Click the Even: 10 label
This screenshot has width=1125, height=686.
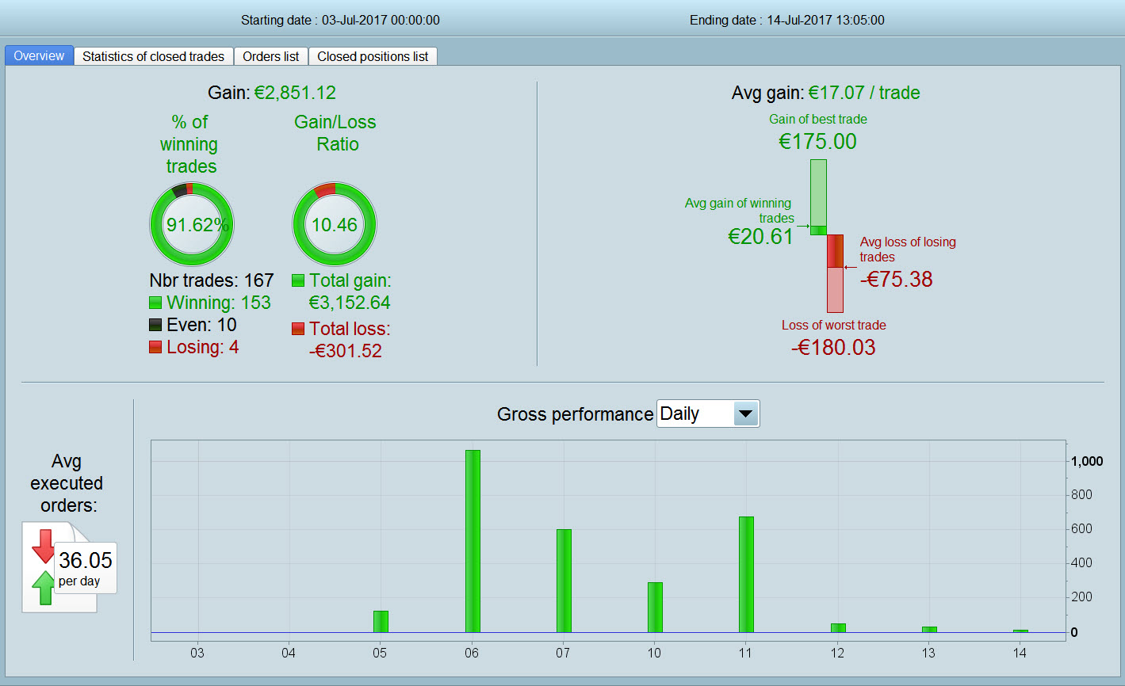pos(201,325)
